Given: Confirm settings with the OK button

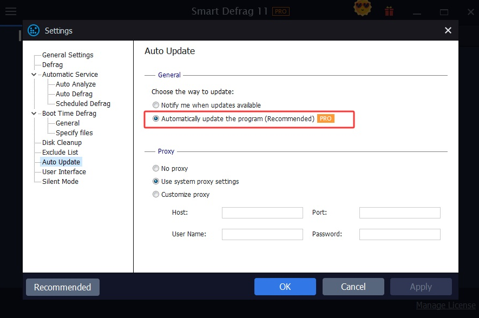Looking at the screenshot, I should (x=285, y=287).
